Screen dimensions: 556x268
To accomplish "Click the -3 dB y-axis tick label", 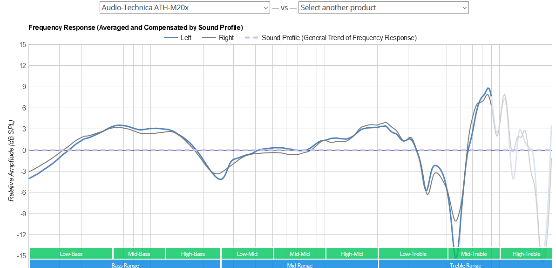I will pos(23,172).
